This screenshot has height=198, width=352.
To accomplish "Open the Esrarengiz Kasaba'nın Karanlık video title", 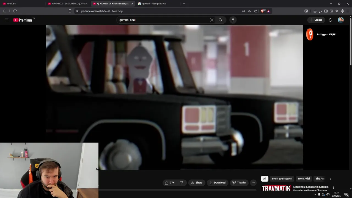I will point(311,188).
